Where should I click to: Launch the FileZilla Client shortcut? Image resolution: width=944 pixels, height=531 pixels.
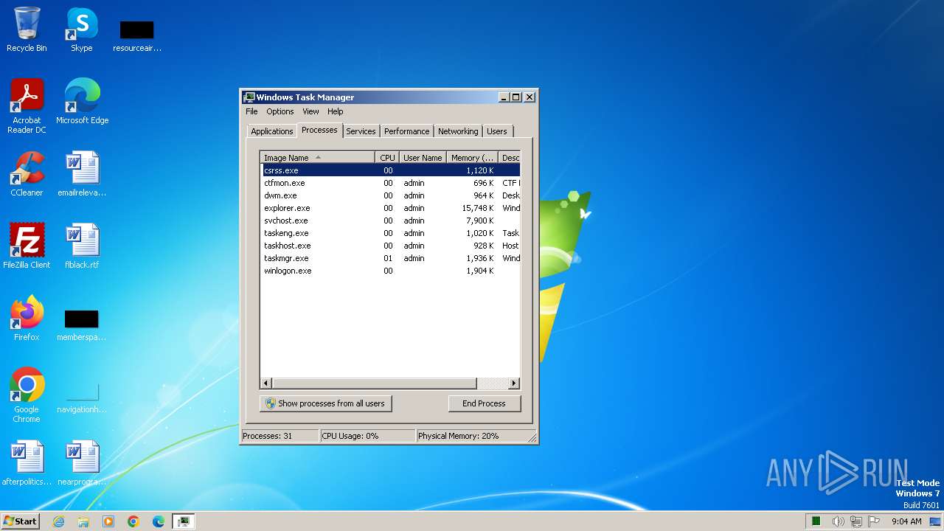point(27,246)
